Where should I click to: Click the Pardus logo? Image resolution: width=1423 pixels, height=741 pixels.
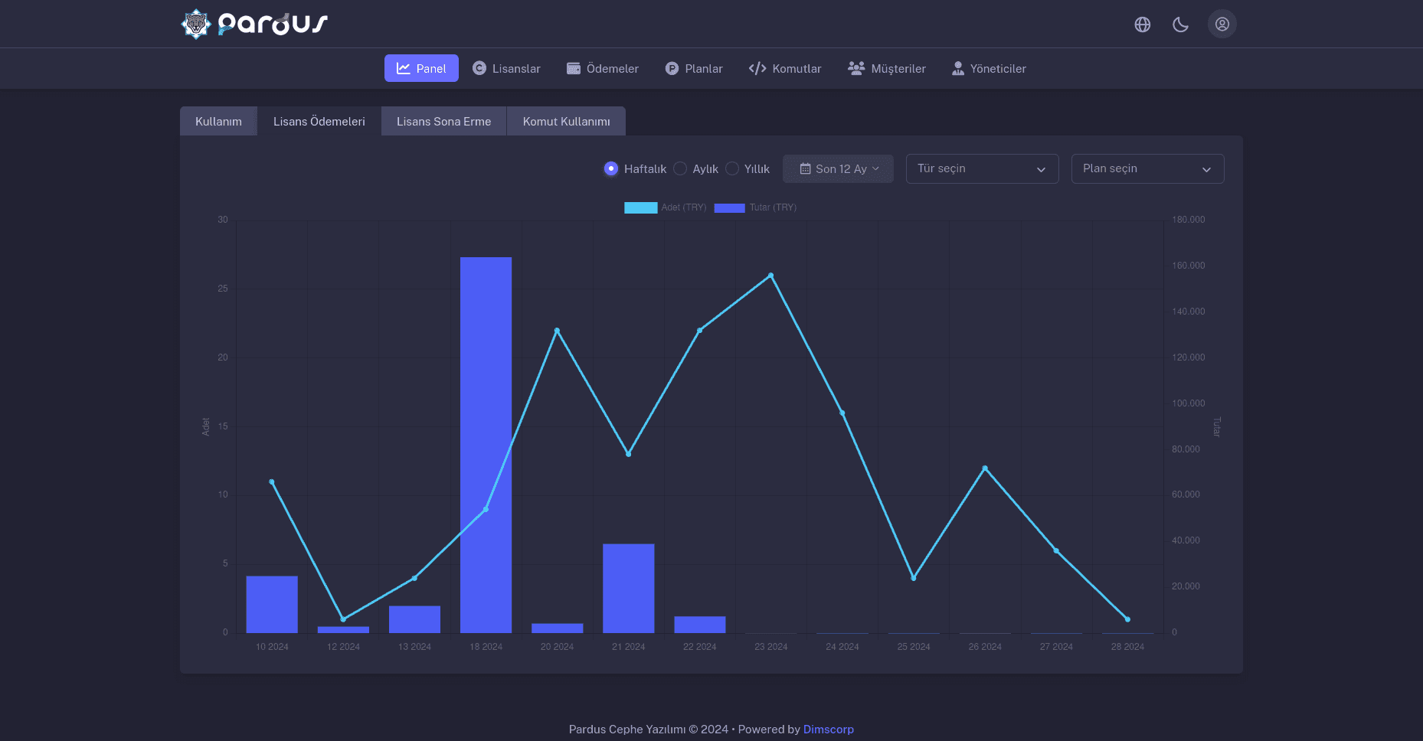254,24
